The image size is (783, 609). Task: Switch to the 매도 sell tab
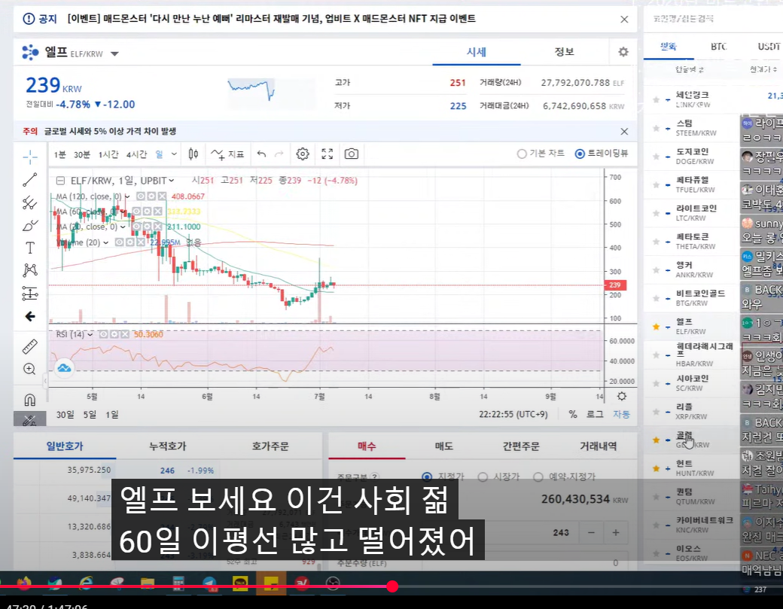[444, 446]
